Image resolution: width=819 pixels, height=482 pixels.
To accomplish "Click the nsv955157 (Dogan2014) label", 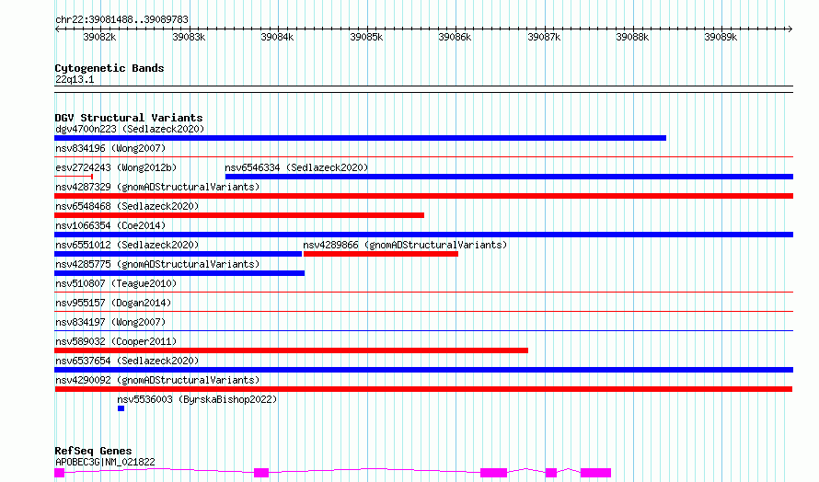I will [113, 303].
